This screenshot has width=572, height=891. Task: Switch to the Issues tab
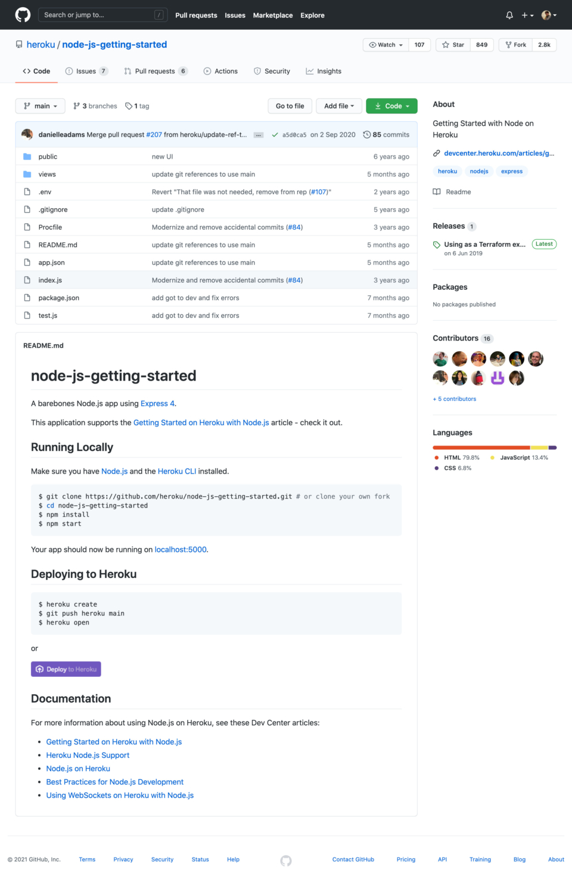pos(86,71)
